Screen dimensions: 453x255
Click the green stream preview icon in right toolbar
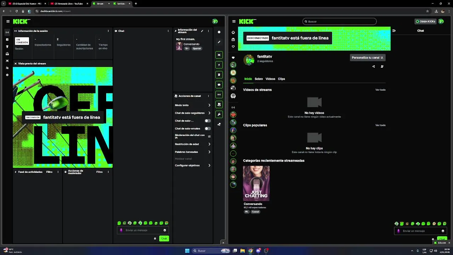pyautogui.click(x=219, y=55)
